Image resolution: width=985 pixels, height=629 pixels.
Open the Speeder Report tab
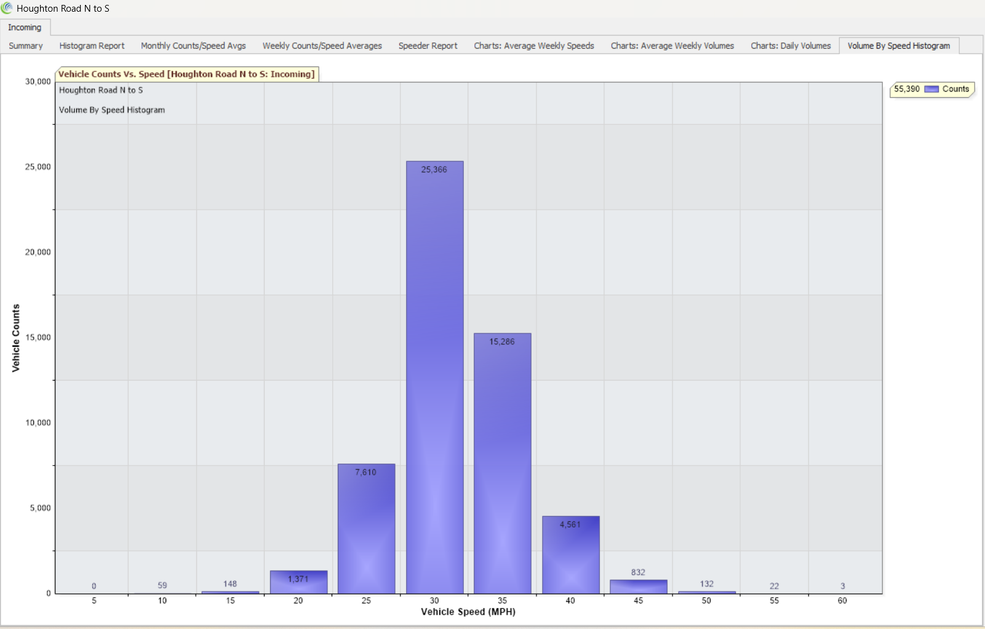click(x=428, y=46)
